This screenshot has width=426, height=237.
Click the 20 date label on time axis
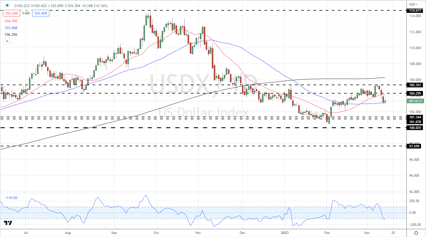coord(393,233)
